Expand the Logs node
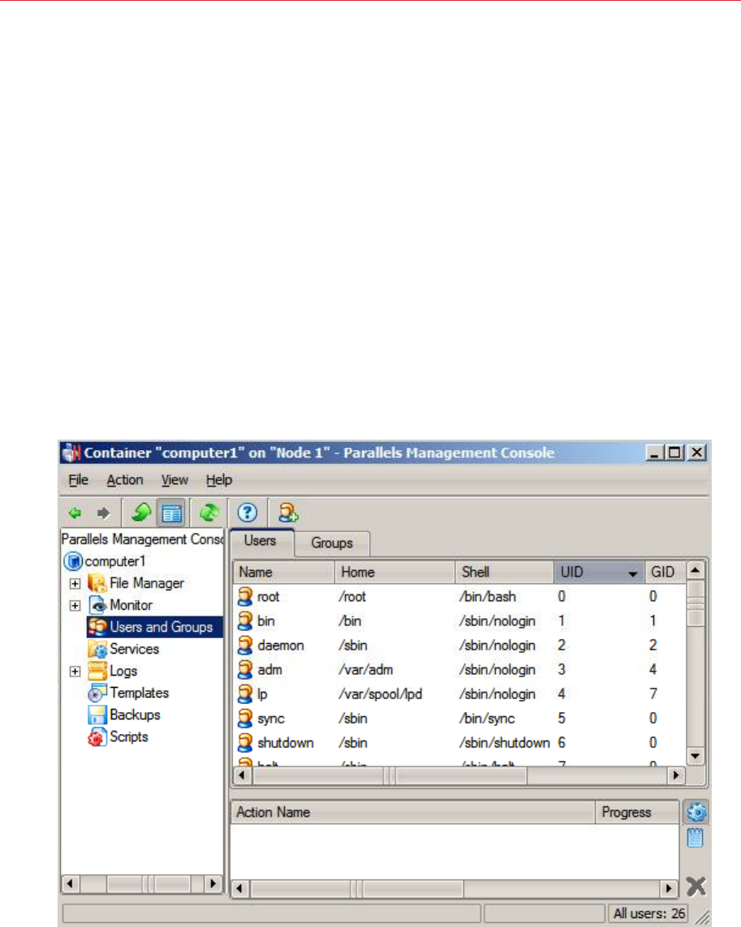This screenshot has width=741, height=927. [x=75, y=672]
